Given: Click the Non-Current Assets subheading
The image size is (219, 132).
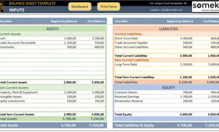Looking at the screenshot, I should point(14,88).
